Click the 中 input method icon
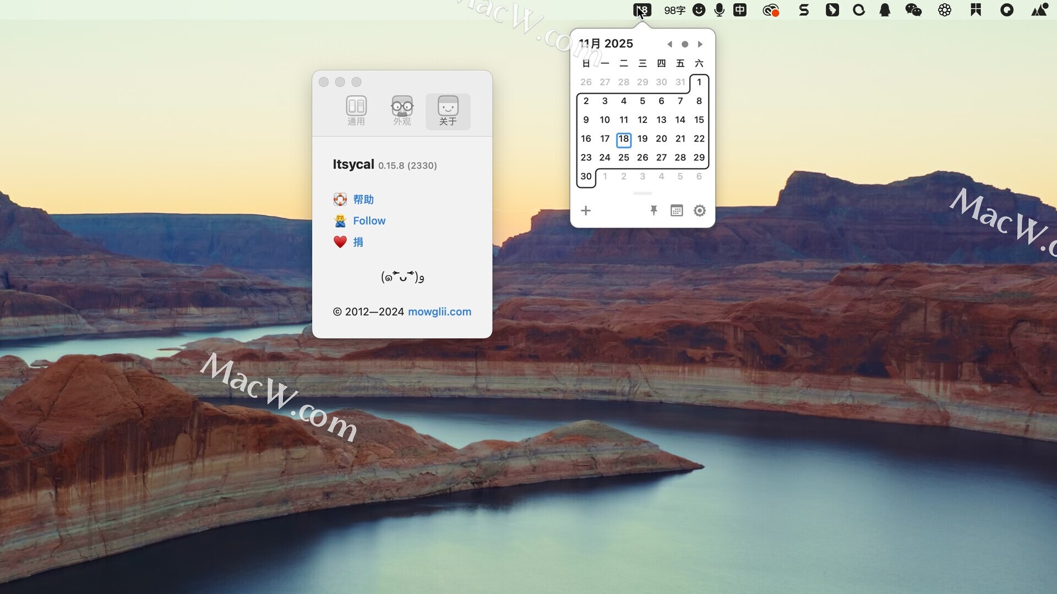The height and width of the screenshot is (594, 1057). (740, 10)
